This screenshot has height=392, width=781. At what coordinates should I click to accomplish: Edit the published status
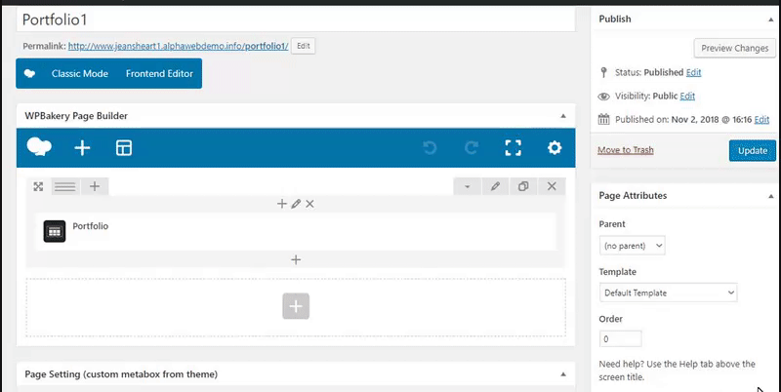pos(693,72)
